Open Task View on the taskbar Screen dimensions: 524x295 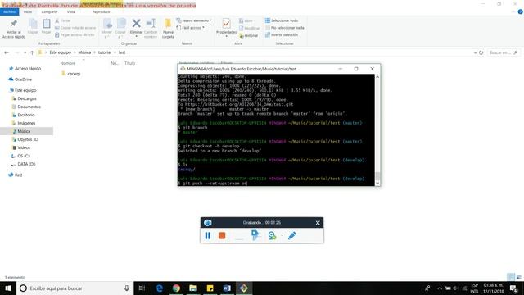[x=142, y=288]
